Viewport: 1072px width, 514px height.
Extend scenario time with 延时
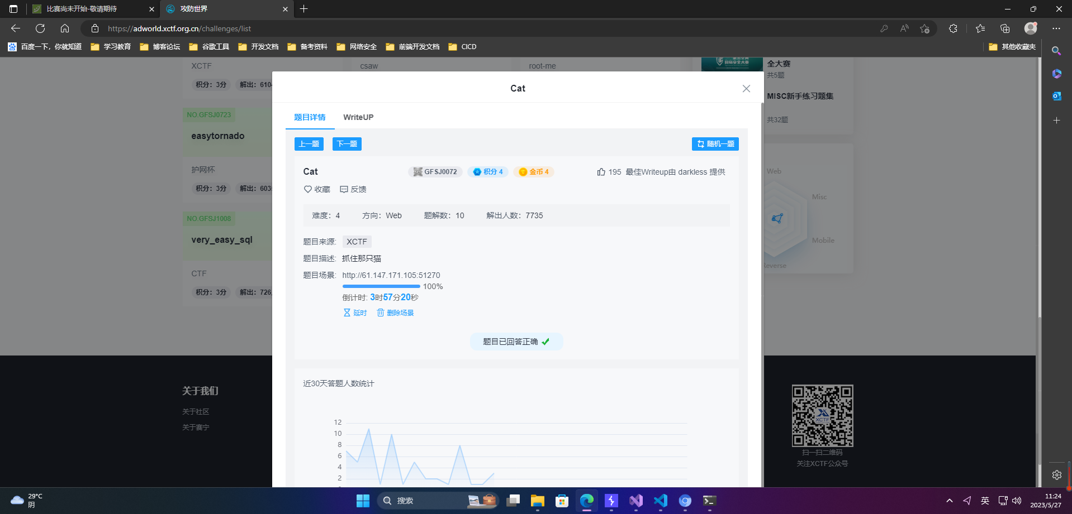pos(355,313)
